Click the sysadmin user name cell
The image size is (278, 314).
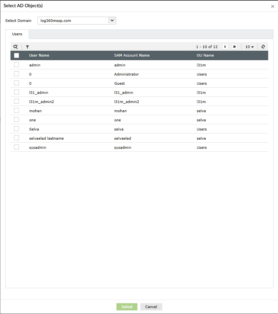[x=38, y=148]
